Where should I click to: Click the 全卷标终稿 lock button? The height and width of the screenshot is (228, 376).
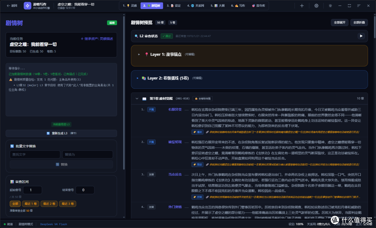coord(203,99)
